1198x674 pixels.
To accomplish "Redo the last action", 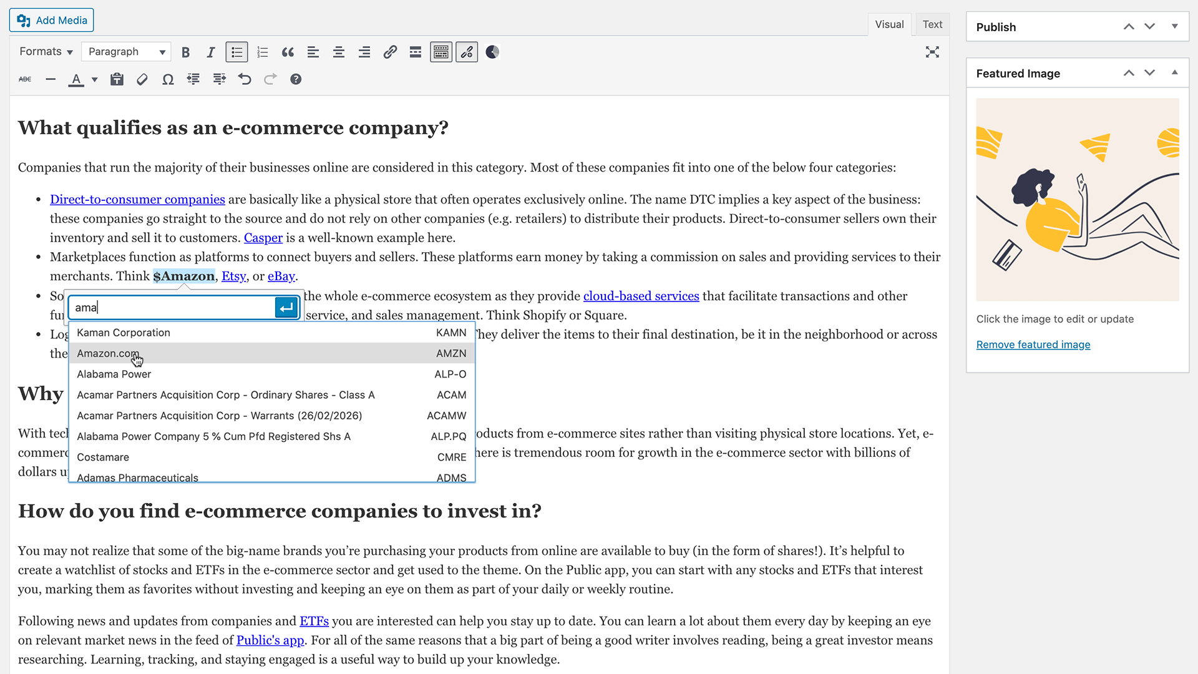I will click(x=270, y=79).
